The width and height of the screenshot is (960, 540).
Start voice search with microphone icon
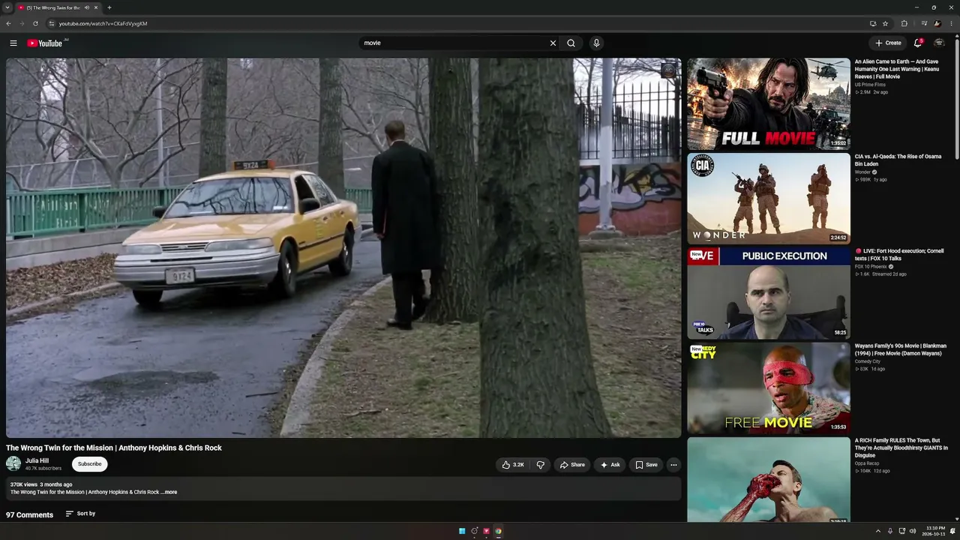click(x=596, y=43)
